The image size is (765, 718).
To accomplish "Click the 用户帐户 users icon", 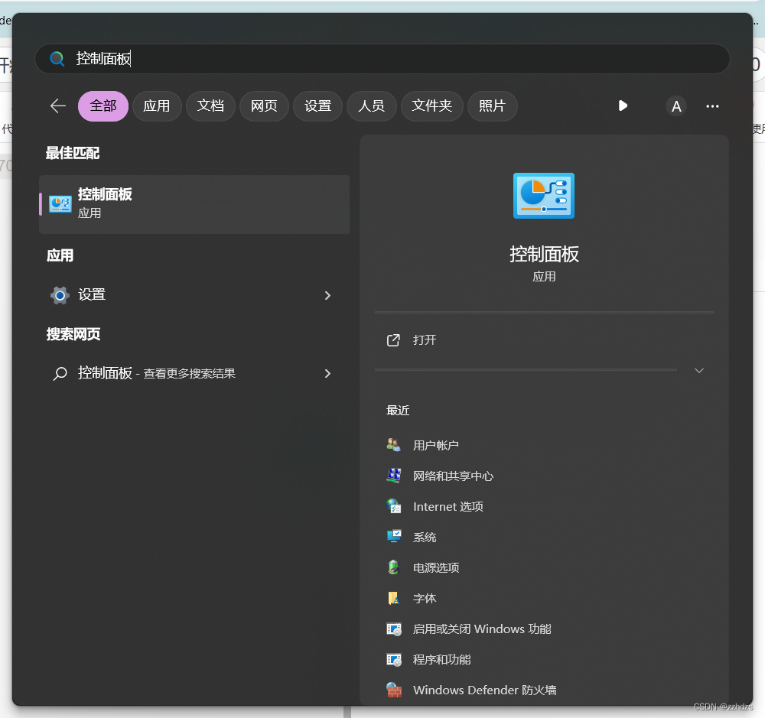I will pos(394,445).
